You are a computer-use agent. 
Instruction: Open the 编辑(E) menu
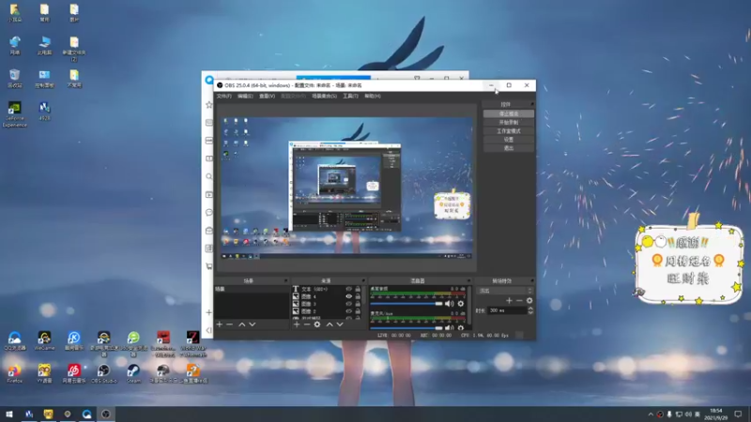click(245, 97)
